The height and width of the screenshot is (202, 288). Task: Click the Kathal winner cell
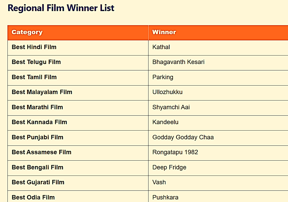tap(218, 48)
